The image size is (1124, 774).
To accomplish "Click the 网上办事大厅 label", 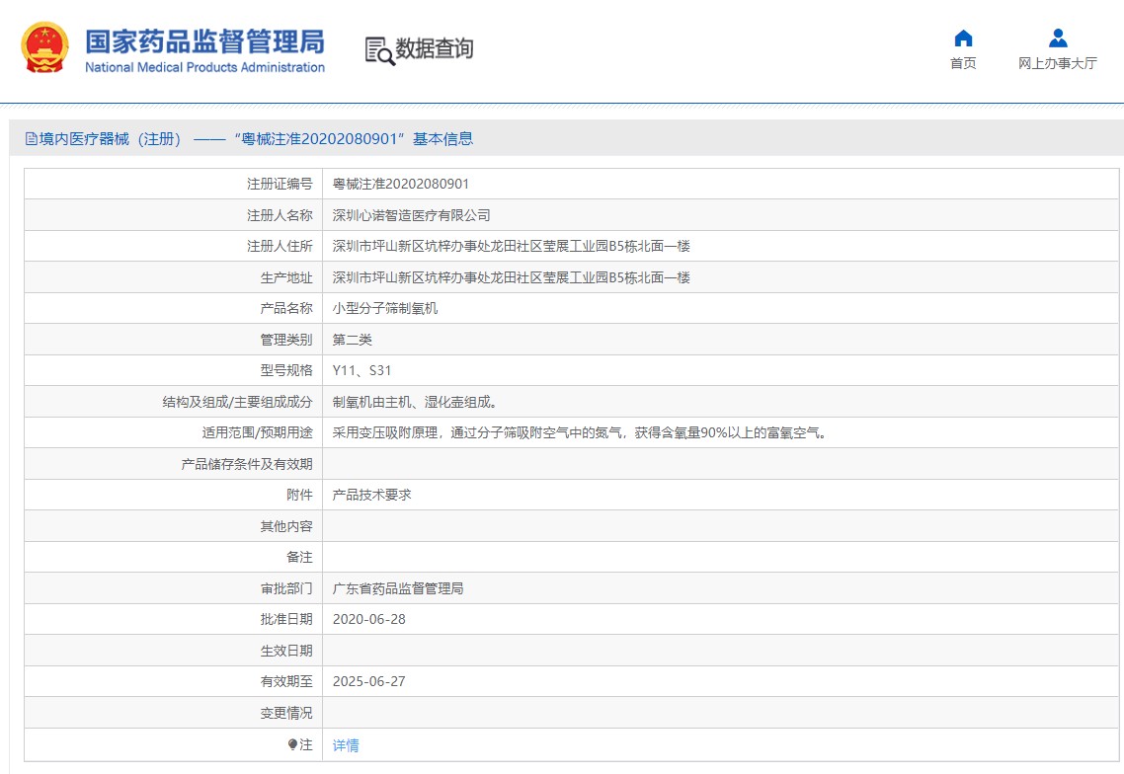I will click(1058, 63).
